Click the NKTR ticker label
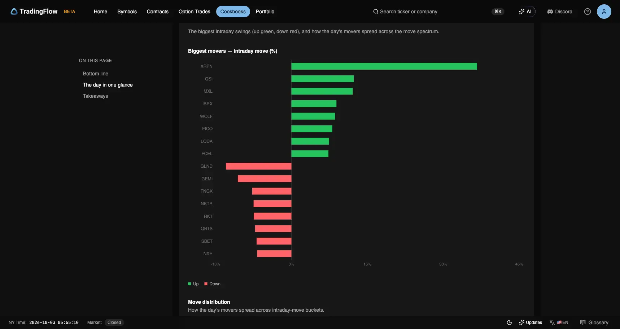The width and height of the screenshot is (620, 329). 206,204
